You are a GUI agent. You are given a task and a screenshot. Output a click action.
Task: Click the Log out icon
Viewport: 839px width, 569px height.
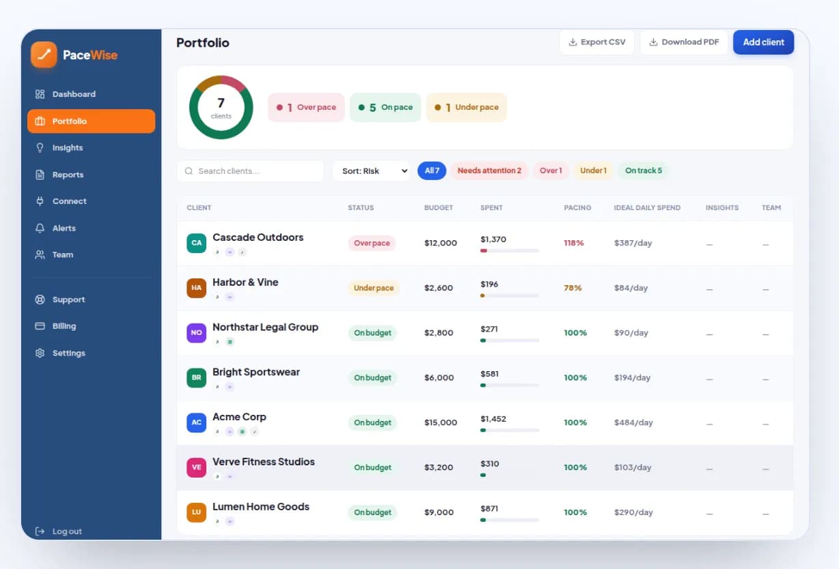tap(40, 531)
